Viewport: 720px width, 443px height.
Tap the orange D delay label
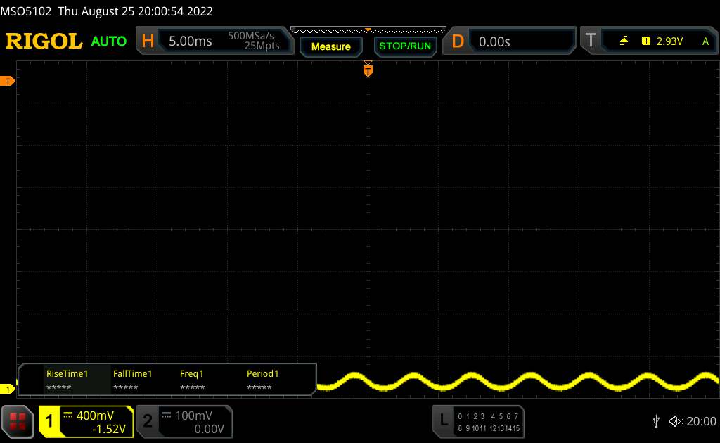pyautogui.click(x=458, y=41)
